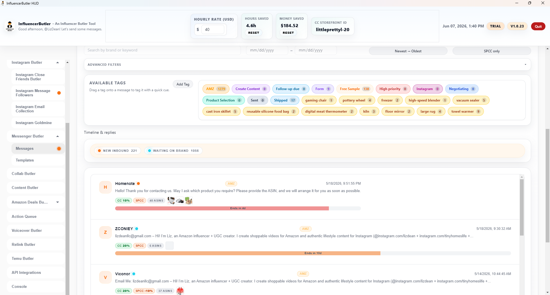
Task: Click CC 10% badge on Homenote
Action: click(123, 201)
